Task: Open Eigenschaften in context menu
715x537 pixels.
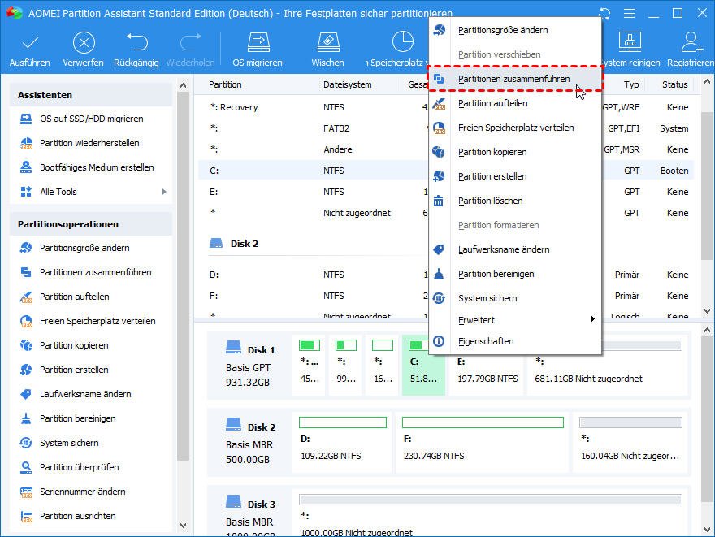Action: click(x=515, y=341)
